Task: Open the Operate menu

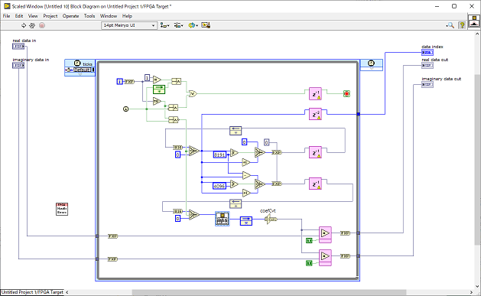Action: 70,16
